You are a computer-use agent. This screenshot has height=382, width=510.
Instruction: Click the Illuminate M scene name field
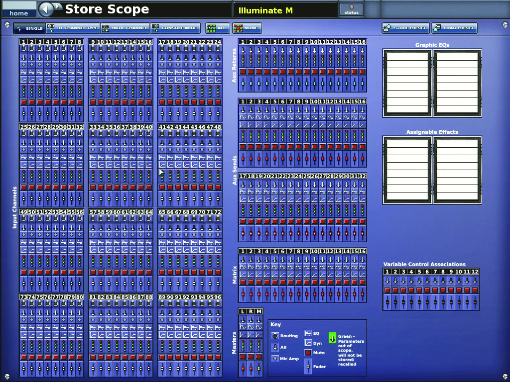pyautogui.click(x=285, y=10)
